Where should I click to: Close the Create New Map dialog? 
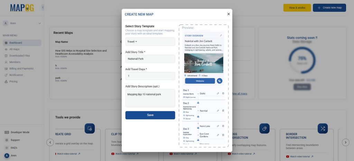(229, 14)
